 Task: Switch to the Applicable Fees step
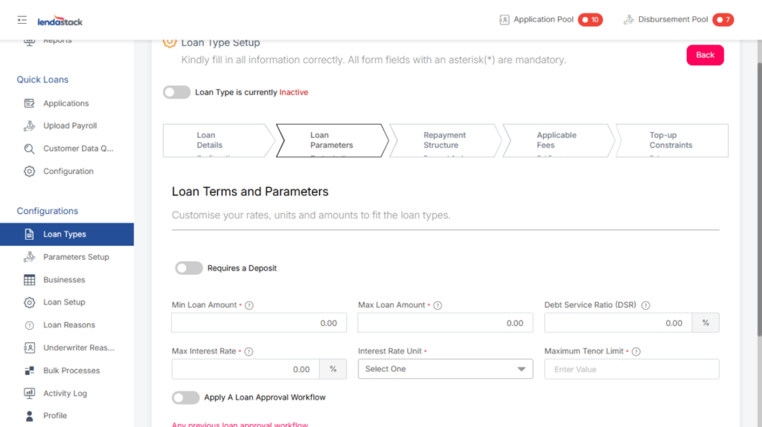557,140
